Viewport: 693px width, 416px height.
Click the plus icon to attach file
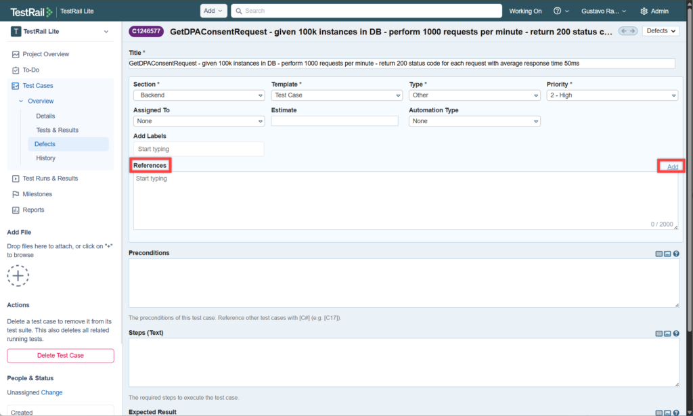[x=18, y=275]
